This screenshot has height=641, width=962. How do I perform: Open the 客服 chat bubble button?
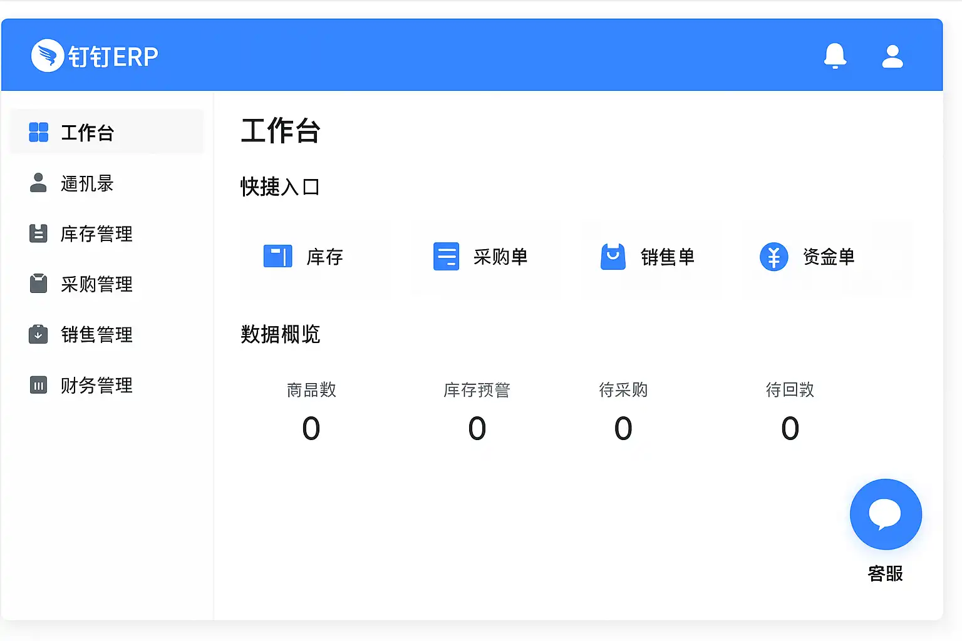[886, 515]
